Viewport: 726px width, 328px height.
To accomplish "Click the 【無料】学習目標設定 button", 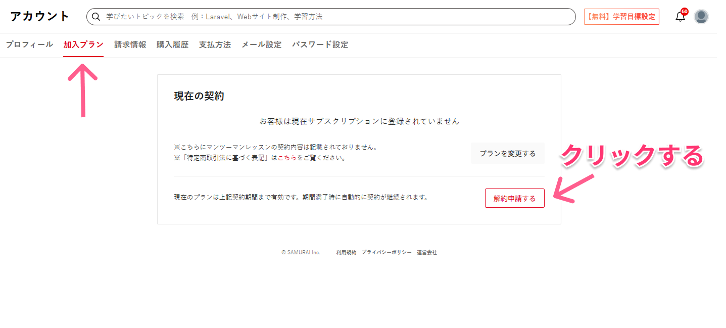I will coord(621,17).
